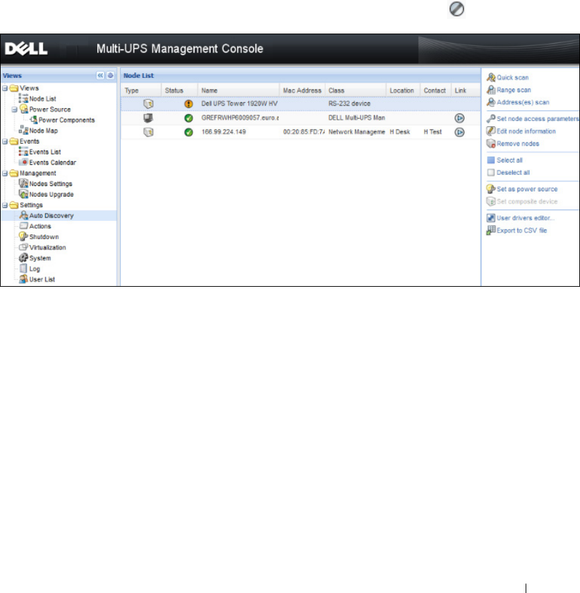
Task: Click the Set node access parameters link
Action: [x=538, y=119]
